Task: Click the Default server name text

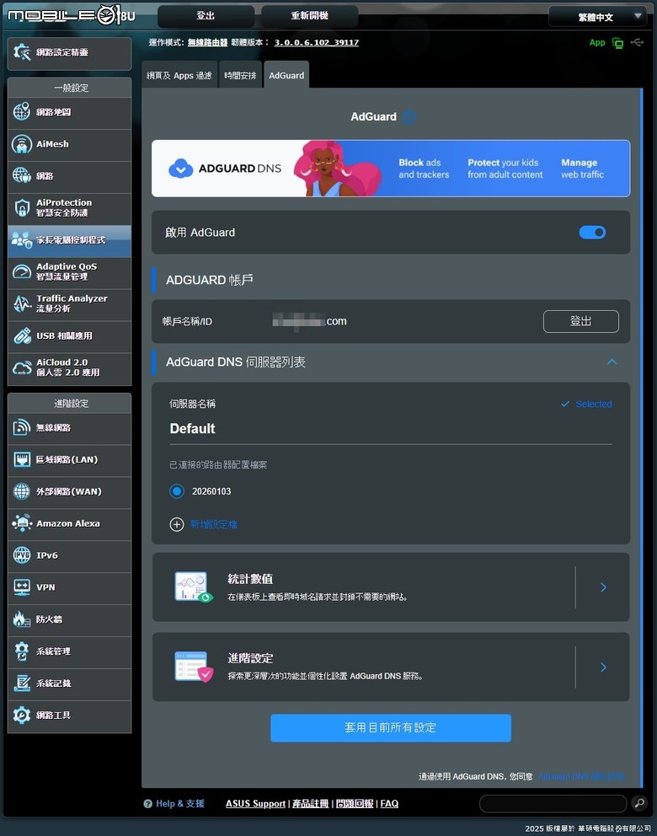Action: click(192, 429)
